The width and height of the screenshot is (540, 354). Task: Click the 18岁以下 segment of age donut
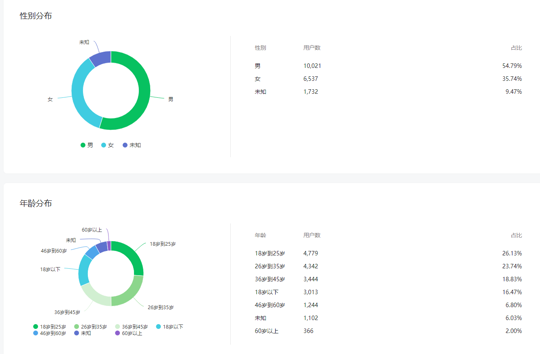coord(83,271)
